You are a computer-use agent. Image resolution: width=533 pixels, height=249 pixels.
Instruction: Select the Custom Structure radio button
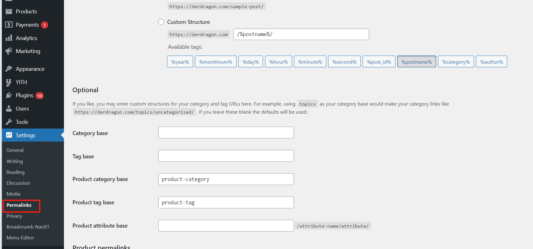(161, 22)
